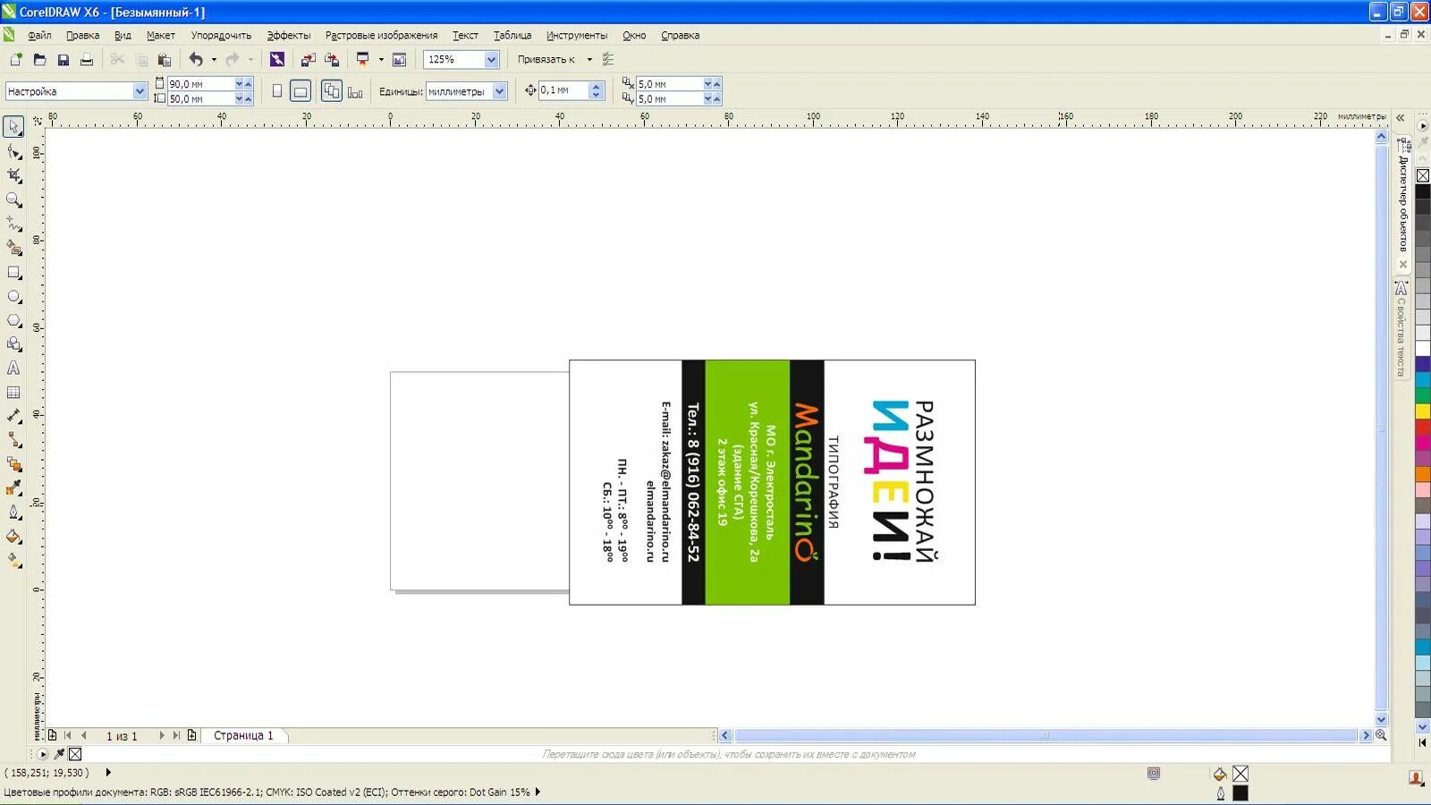Select the Color Eyedropper tool
The image size is (1431, 805).
[x=13, y=488]
